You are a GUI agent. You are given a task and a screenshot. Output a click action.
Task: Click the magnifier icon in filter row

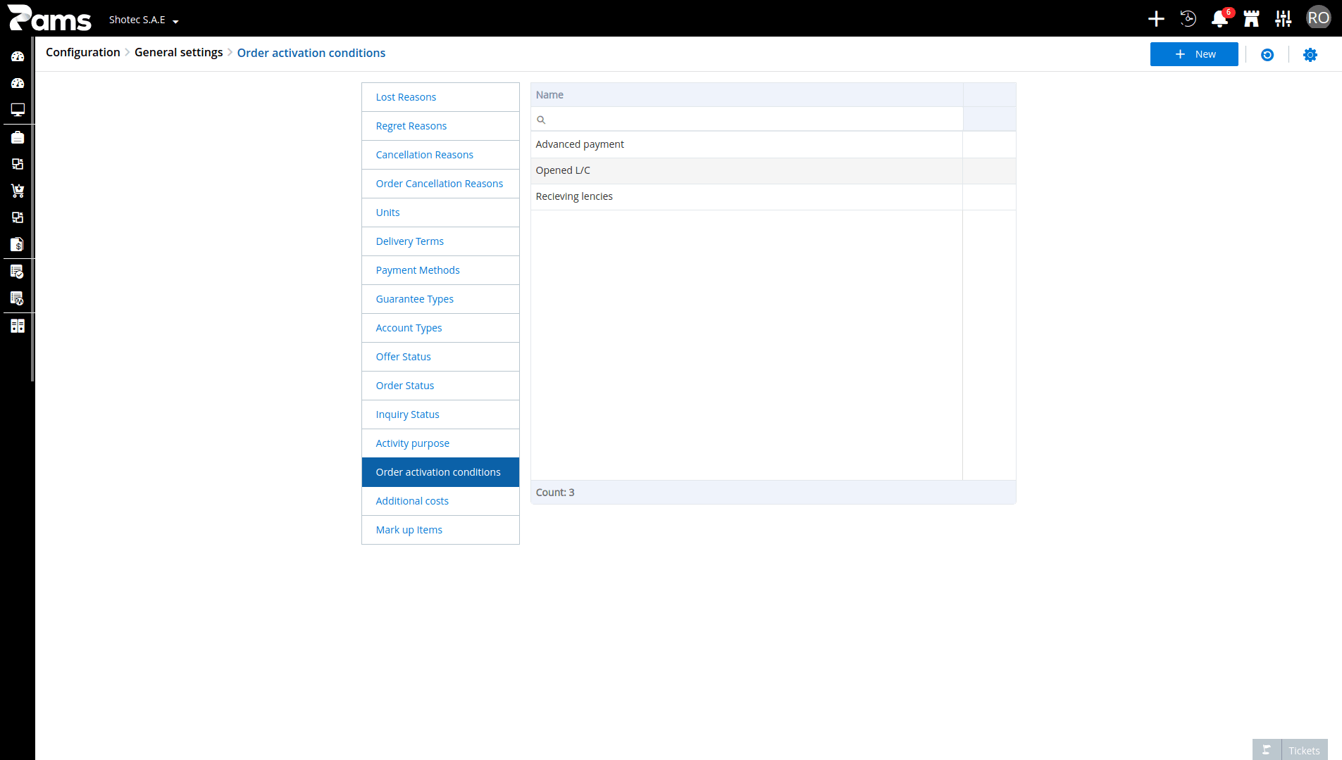(541, 120)
